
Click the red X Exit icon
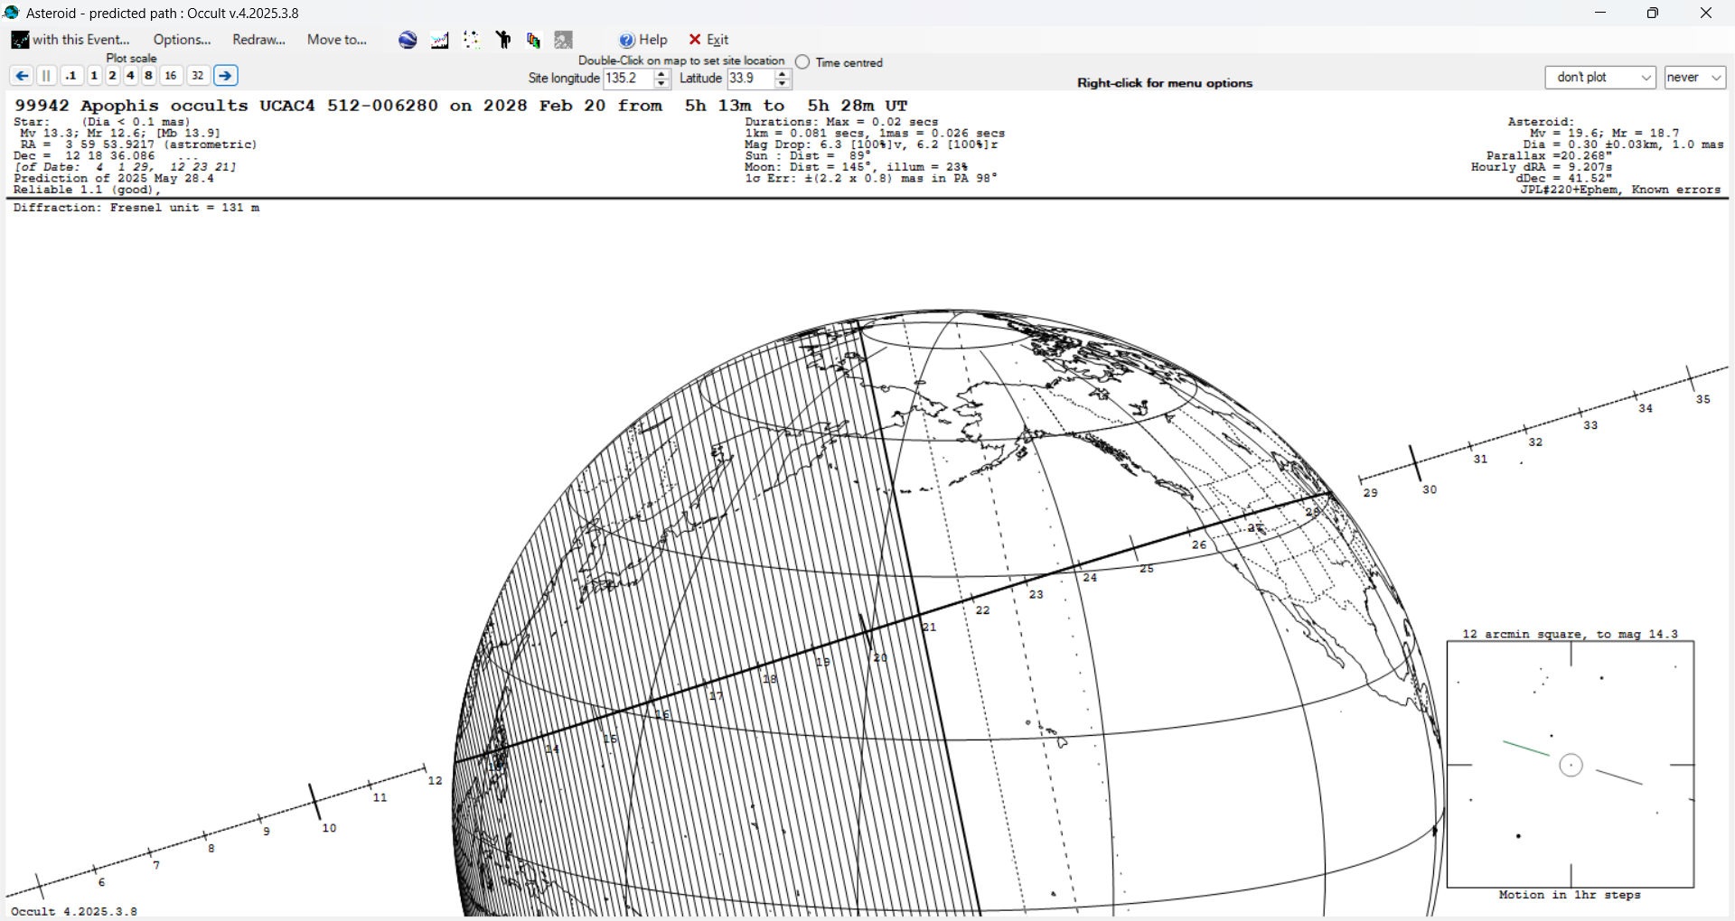click(695, 40)
